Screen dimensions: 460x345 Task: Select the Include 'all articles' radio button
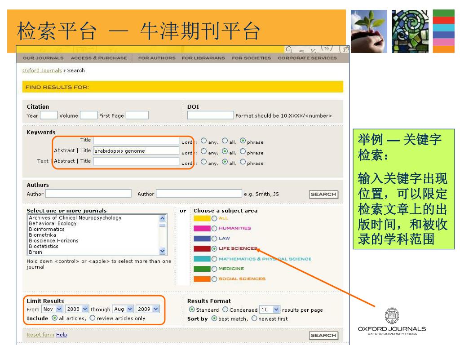point(54,318)
